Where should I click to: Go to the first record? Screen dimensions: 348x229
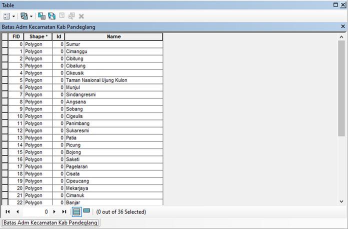(x=7, y=211)
